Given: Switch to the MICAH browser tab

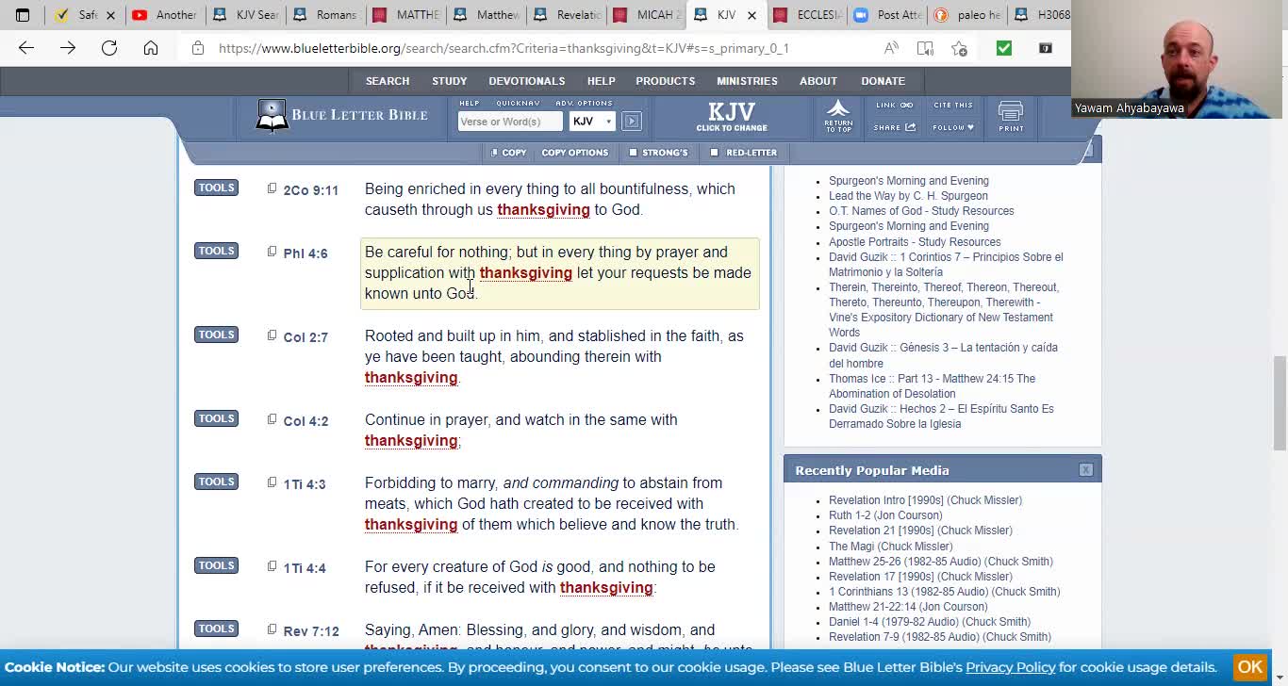Looking at the screenshot, I should point(646,15).
